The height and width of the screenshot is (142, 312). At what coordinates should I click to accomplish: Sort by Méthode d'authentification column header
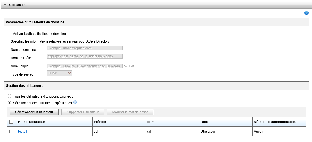click(x=275, y=122)
